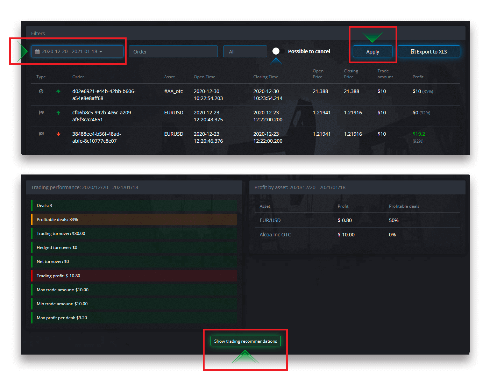Viewport: 490px width, 378px height.
Task: Click the Profitable deals: 33% row
Action: pyautogui.click(x=134, y=220)
